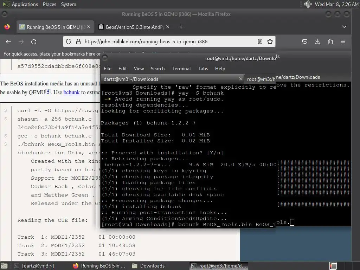Open Downloads folder taskbar entry
The width and height of the screenshot is (360, 270).
coord(149,266)
